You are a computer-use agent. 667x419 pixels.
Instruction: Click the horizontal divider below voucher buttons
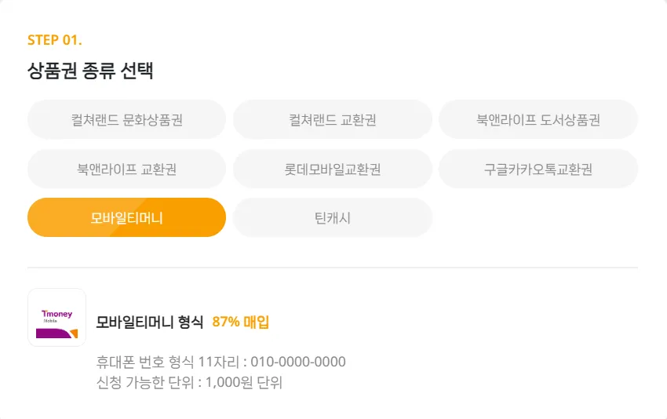click(333, 268)
